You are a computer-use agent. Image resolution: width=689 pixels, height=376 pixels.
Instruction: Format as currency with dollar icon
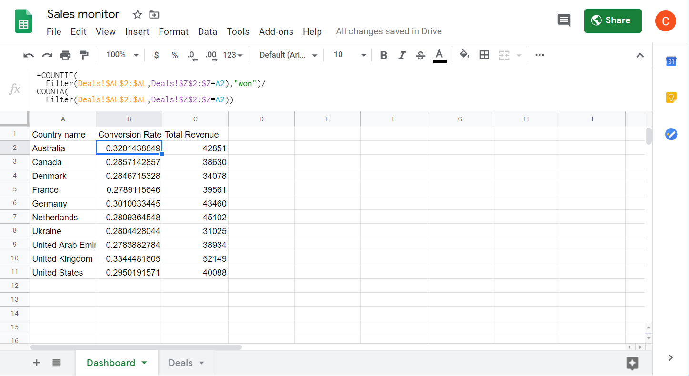click(x=156, y=55)
